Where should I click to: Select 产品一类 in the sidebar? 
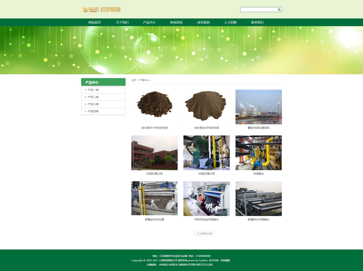(x=93, y=90)
